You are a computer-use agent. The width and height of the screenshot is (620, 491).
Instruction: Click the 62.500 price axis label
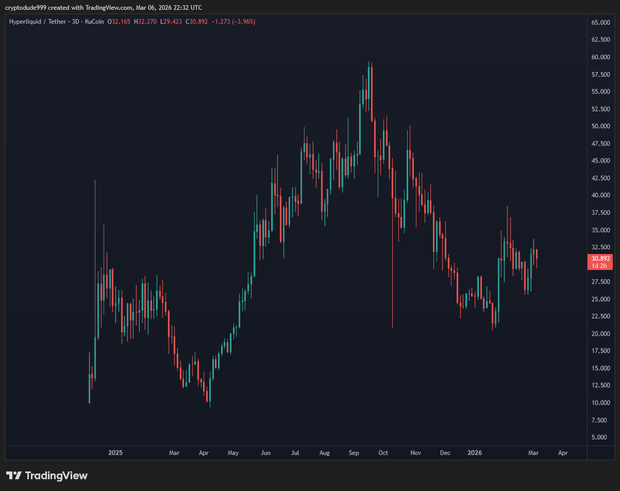tap(601, 40)
